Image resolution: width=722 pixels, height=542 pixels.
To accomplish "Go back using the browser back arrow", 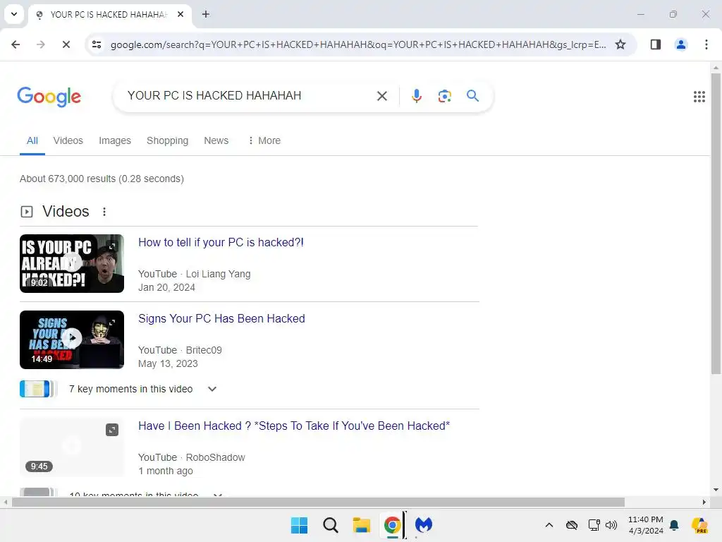I will [x=16, y=44].
